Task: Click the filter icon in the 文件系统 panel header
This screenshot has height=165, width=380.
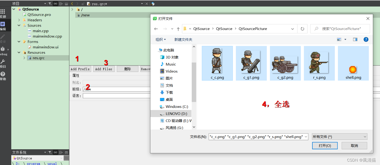Action: click(x=50, y=152)
